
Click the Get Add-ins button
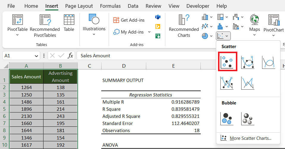[129, 20]
